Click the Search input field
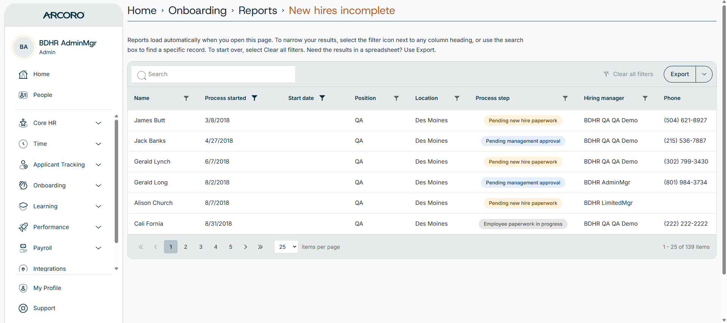 (x=214, y=74)
